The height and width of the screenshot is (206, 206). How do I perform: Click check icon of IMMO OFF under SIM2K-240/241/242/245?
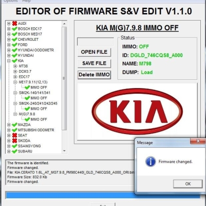(27, 109)
